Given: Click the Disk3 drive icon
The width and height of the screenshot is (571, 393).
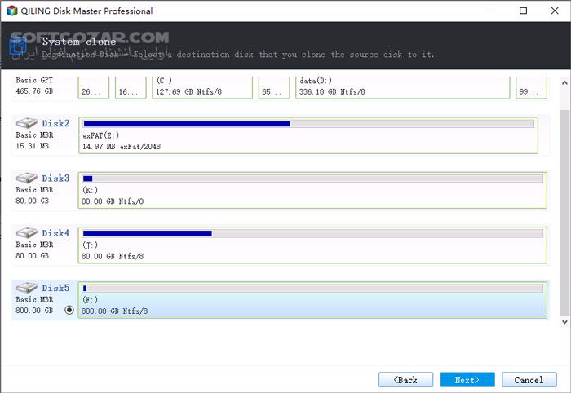Looking at the screenshot, I should pyautogui.click(x=27, y=178).
